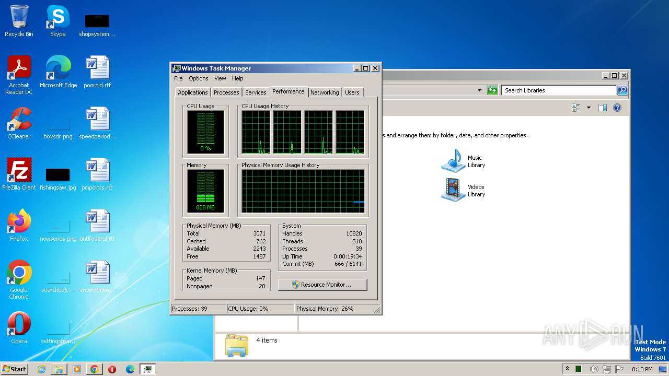Open Microsoft Edge desktop shortcut
This screenshot has height=376, width=669.
[58, 72]
